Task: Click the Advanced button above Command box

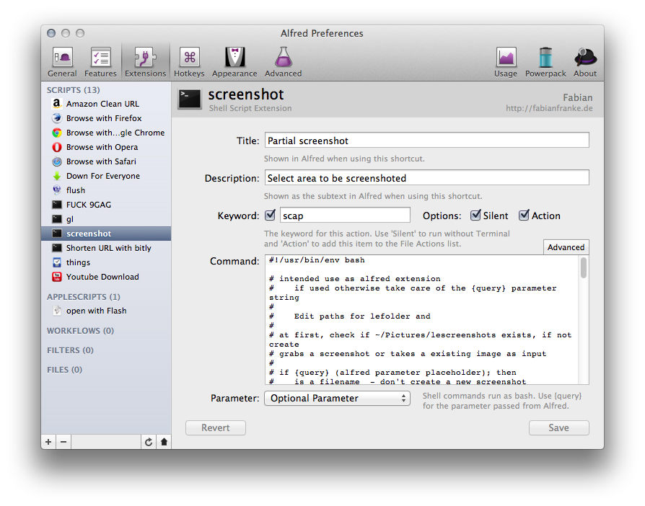Action: (566, 247)
